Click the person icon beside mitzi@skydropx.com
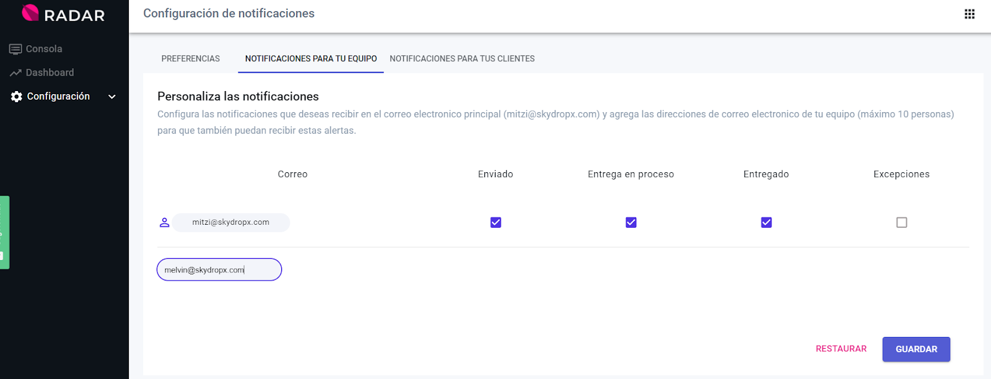This screenshot has width=991, height=379. (x=164, y=222)
